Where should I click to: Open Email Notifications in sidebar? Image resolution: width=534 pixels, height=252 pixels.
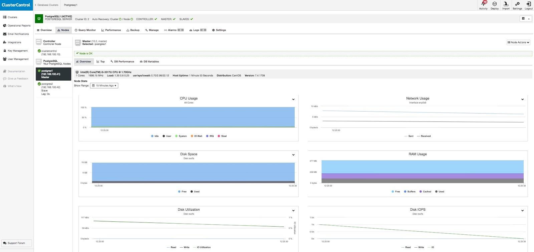16,34
